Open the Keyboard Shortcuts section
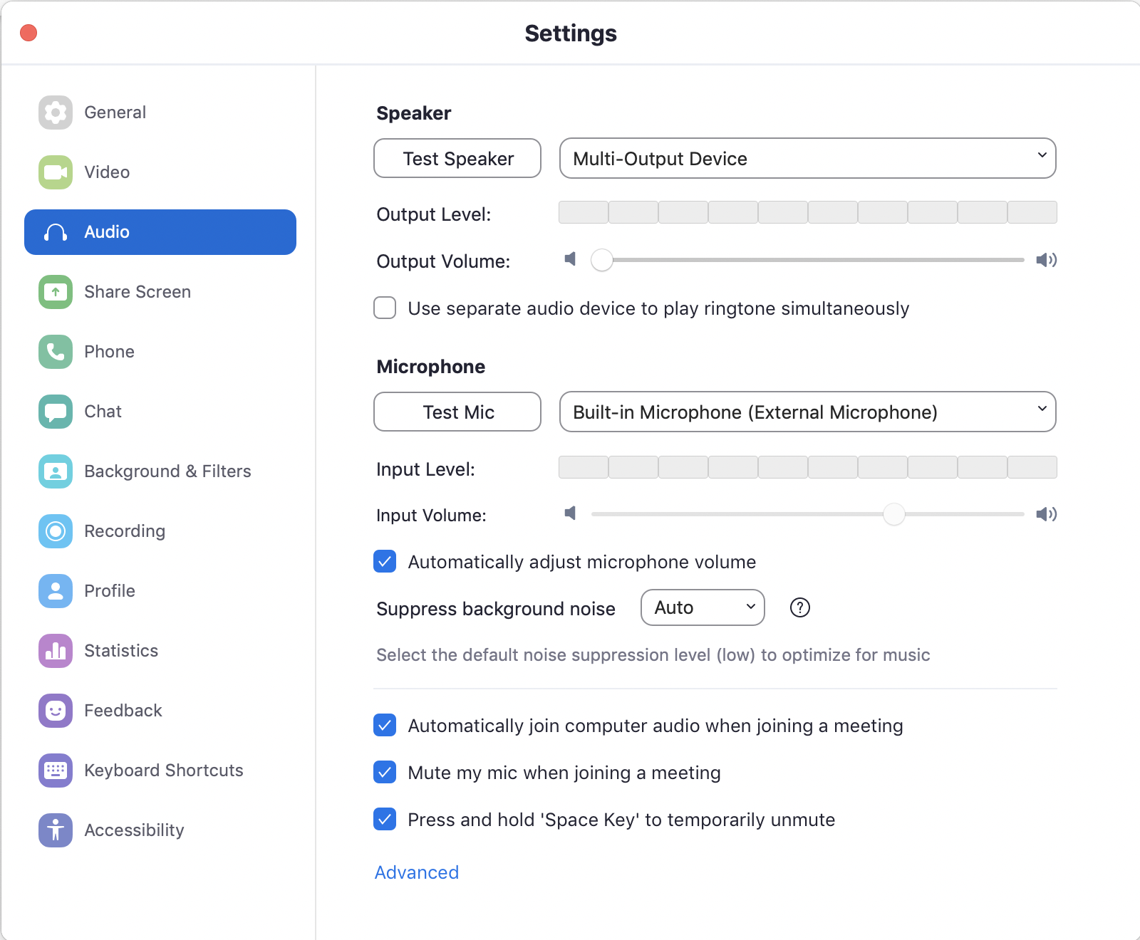The width and height of the screenshot is (1140, 940). (x=163, y=771)
